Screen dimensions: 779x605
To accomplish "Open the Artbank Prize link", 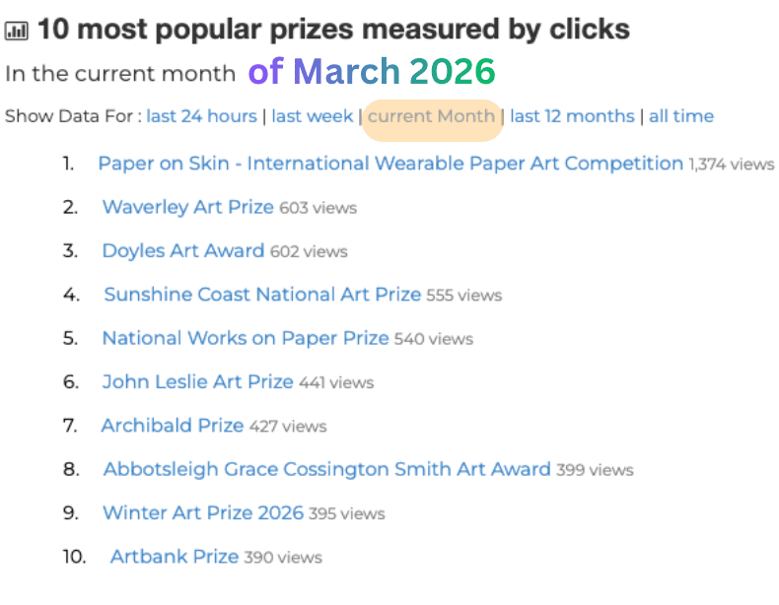I will coord(174,557).
